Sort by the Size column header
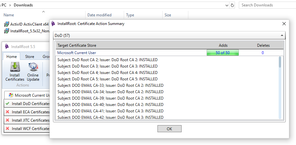This screenshot has width=296, height=145. [x=168, y=15]
